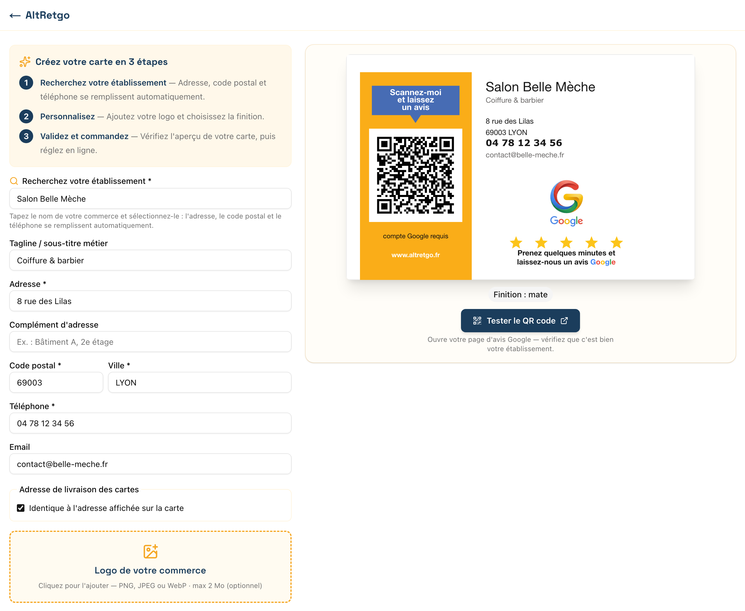This screenshot has height=611, width=745.
Task: Click '69003 LYON' on the card preview
Action: click(506, 132)
